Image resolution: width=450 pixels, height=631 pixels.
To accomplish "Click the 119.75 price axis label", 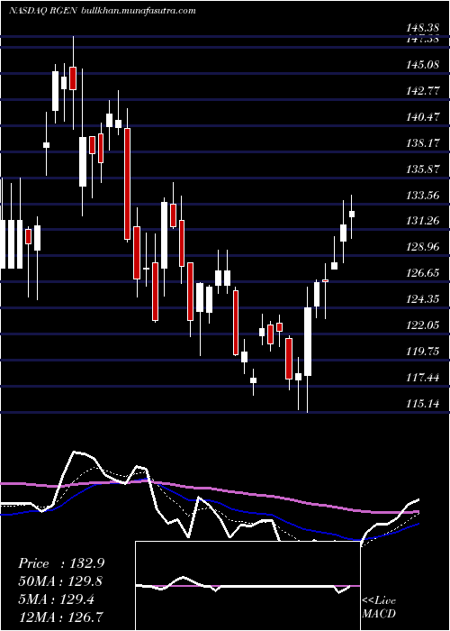I will click(422, 352).
